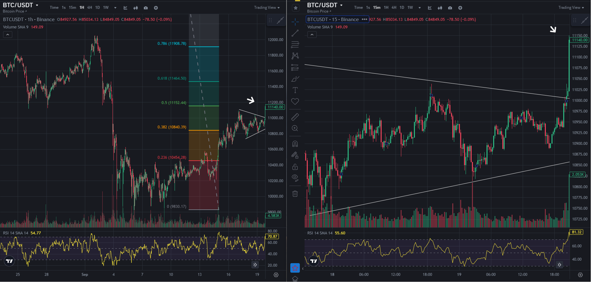Select the 15m interval in left chart
This screenshot has height=283, width=592.
[72, 8]
